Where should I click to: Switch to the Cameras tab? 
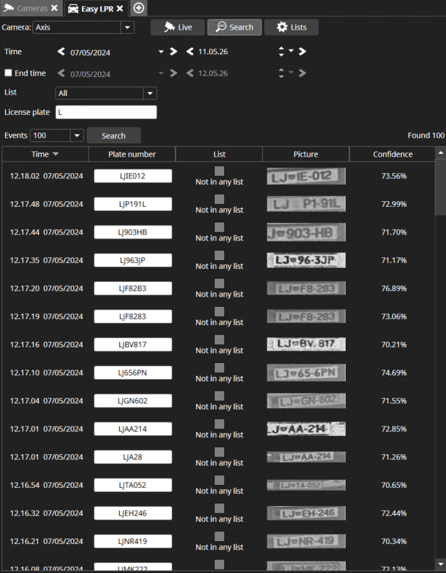click(x=32, y=8)
